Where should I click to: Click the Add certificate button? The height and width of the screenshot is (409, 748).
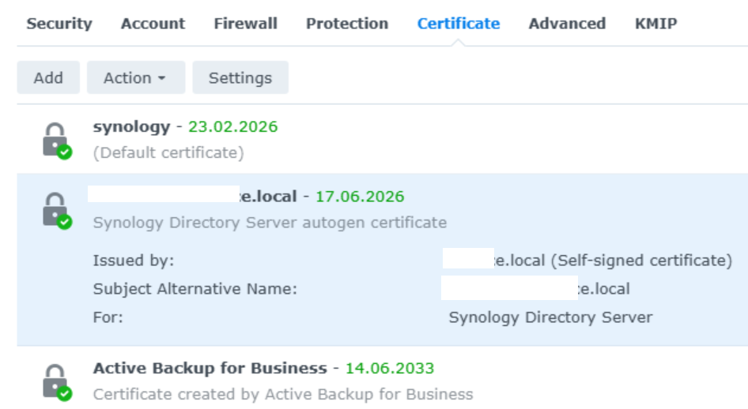48,78
